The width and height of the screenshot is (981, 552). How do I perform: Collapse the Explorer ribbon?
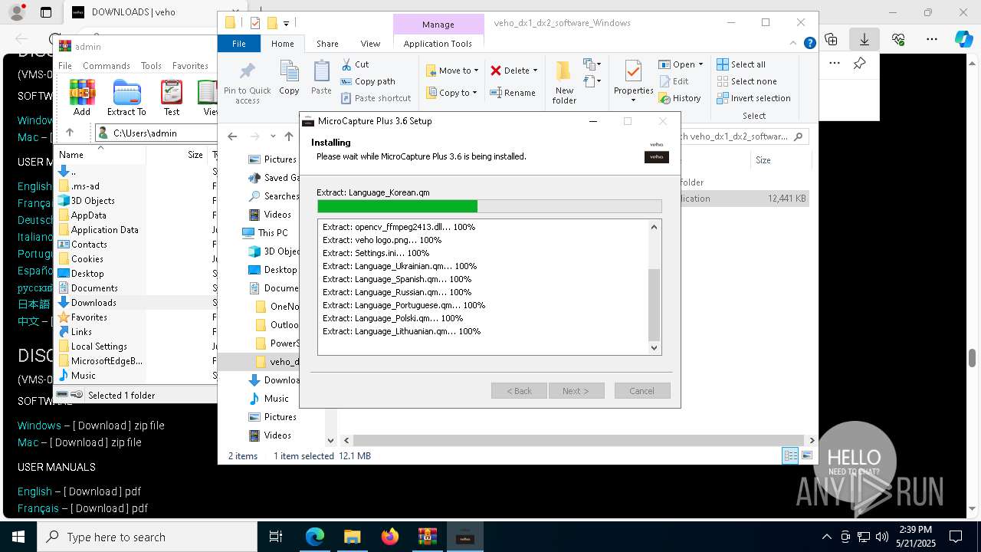point(795,44)
